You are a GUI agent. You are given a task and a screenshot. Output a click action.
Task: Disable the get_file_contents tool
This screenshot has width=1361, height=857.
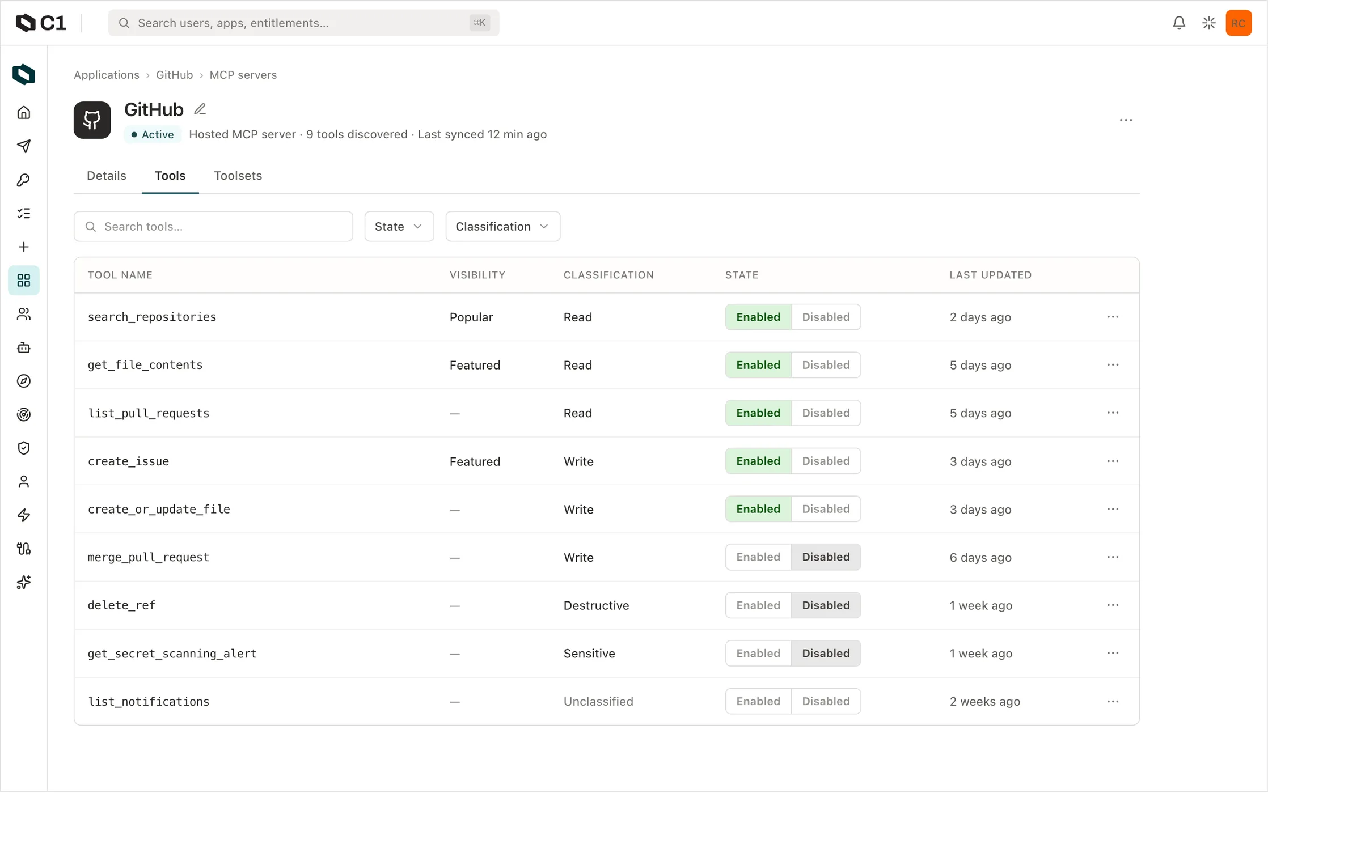point(826,365)
